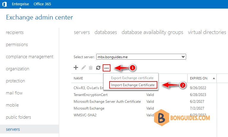Switch to the databases tab
228x137 pixels.
pos(106,32)
